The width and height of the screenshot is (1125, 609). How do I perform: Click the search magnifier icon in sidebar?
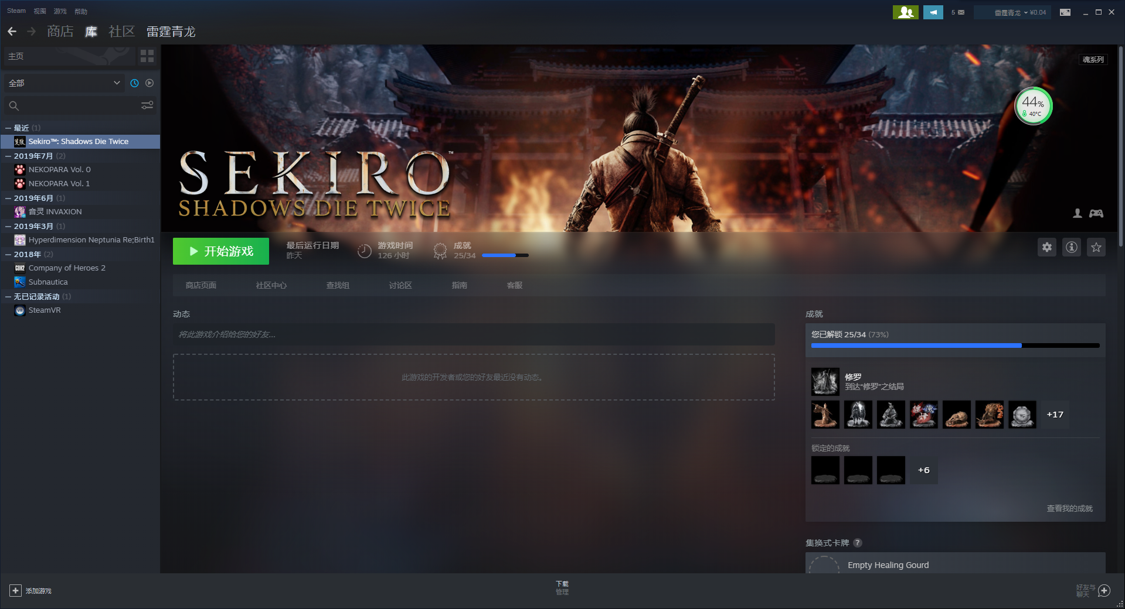(x=14, y=105)
